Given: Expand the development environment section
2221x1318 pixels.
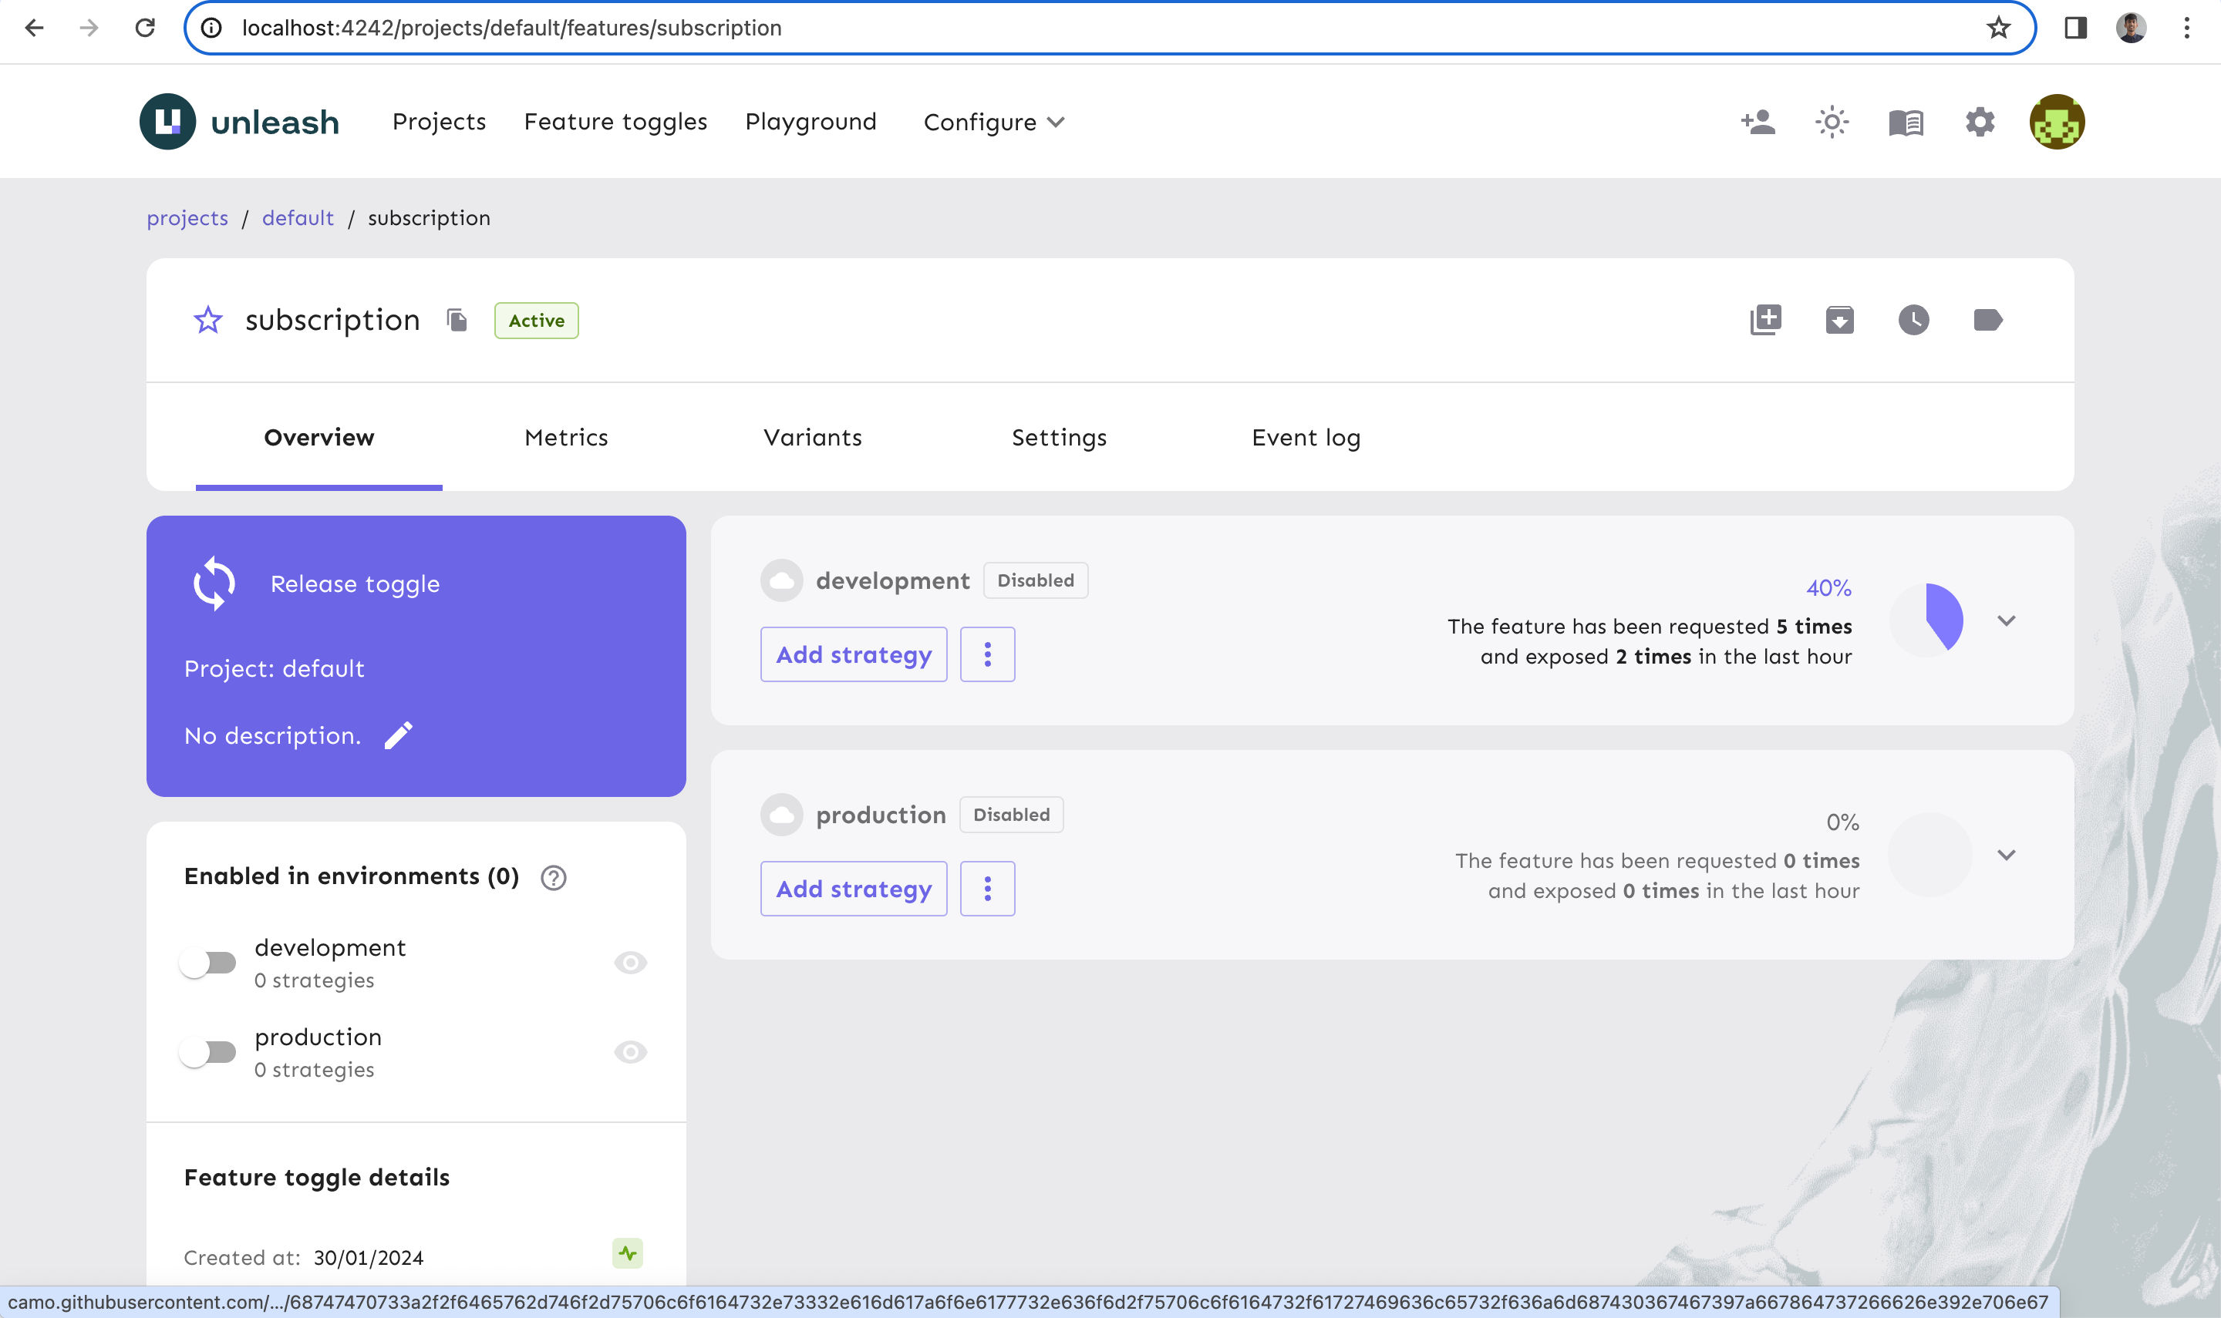Looking at the screenshot, I should pyautogui.click(x=2007, y=620).
